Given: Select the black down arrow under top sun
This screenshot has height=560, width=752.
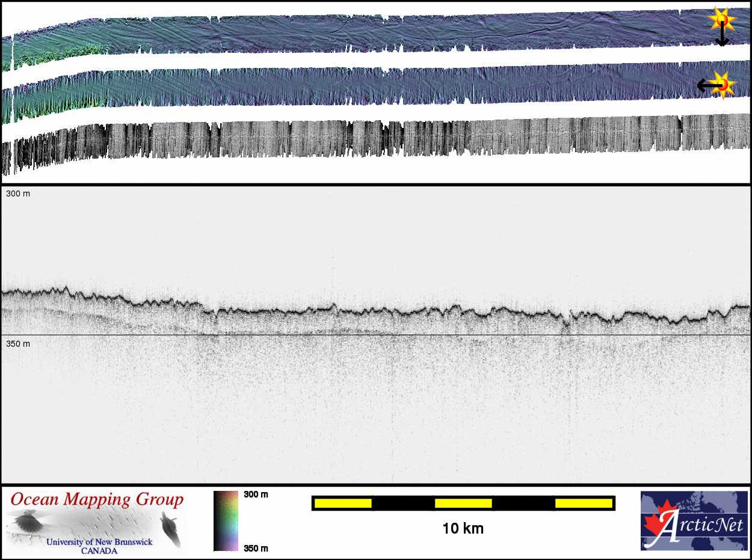Looking at the screenshot, I should [722, 39].
